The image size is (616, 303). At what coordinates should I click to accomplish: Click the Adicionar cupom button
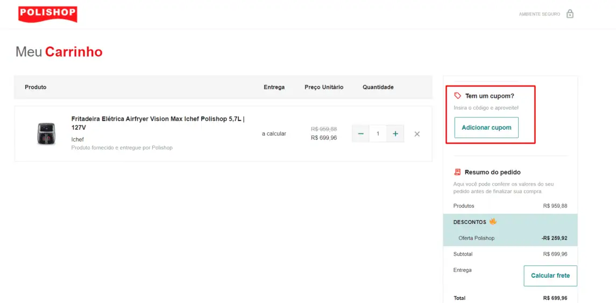coord(486,128)
